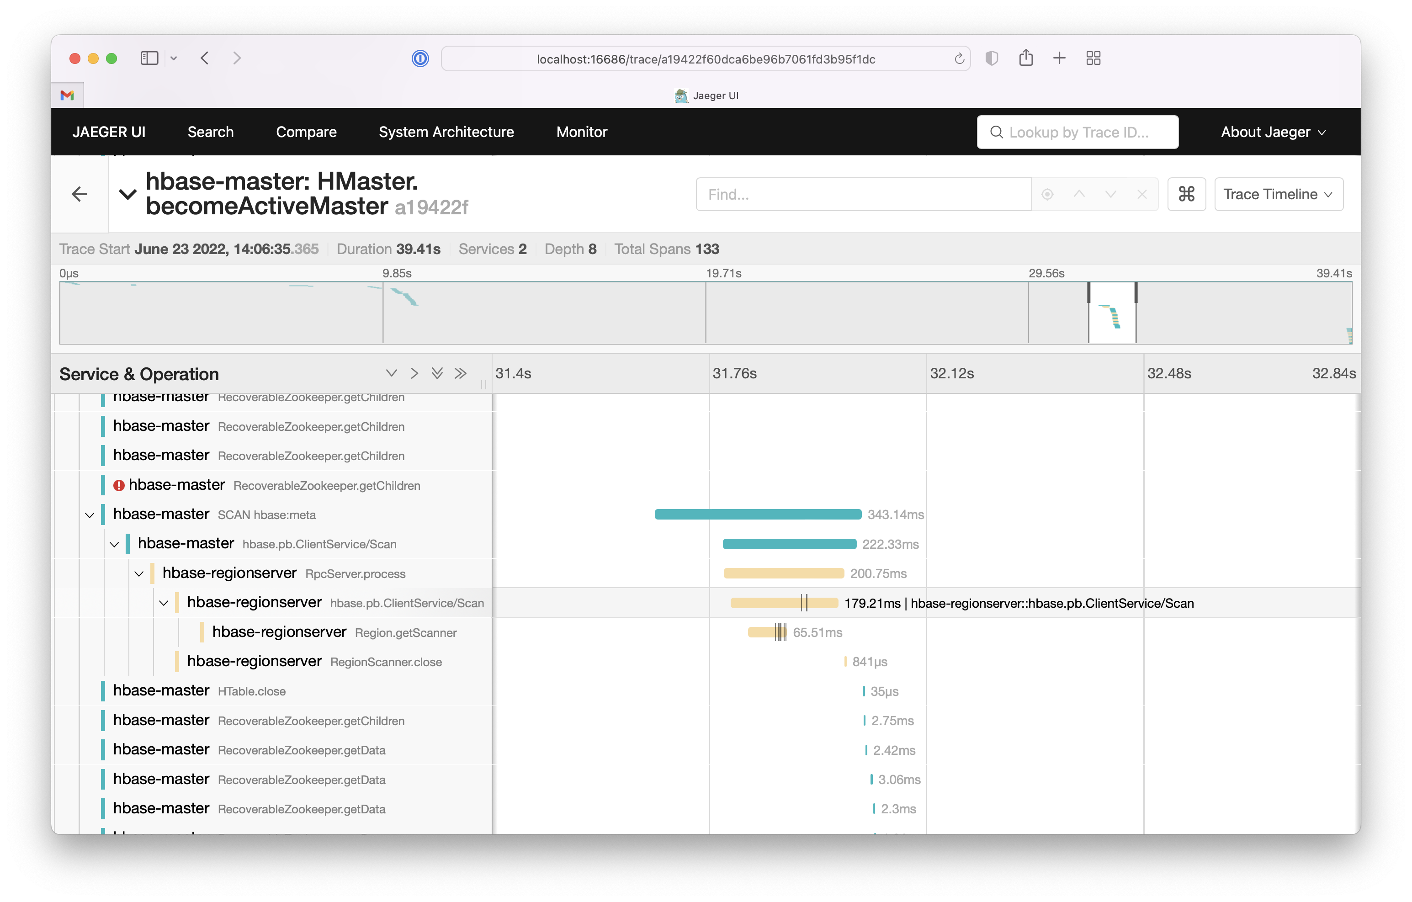Click the Compare navigation link

point(306,132)
